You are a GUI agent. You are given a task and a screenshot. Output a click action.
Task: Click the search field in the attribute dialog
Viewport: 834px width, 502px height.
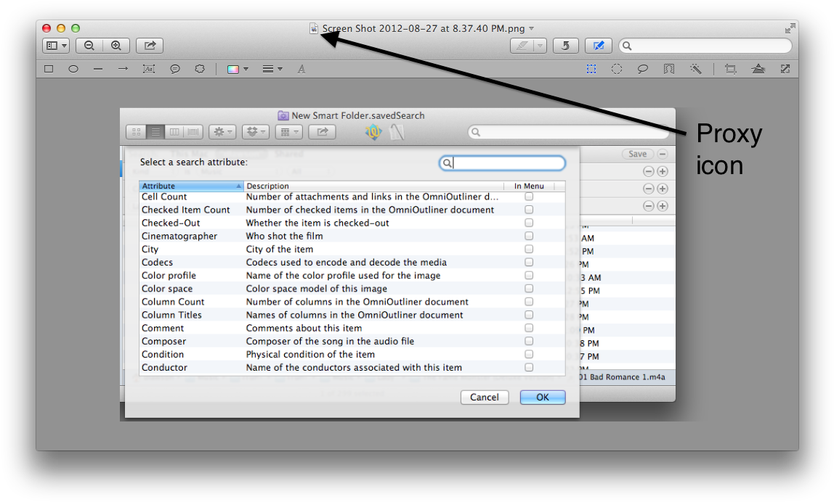(503, 162)
